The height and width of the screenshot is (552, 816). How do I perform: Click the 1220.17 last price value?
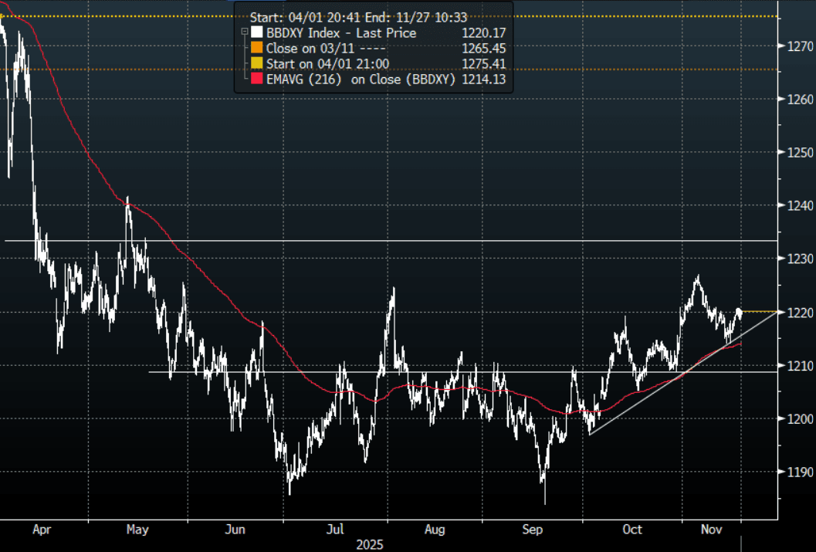click(x=483, y=33)
